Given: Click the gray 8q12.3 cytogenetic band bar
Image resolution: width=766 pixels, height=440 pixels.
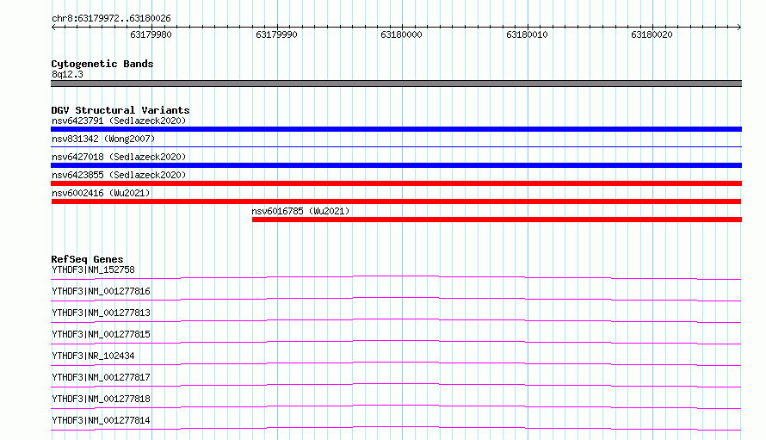Looking at the screenshot, I should pos(396,84).
